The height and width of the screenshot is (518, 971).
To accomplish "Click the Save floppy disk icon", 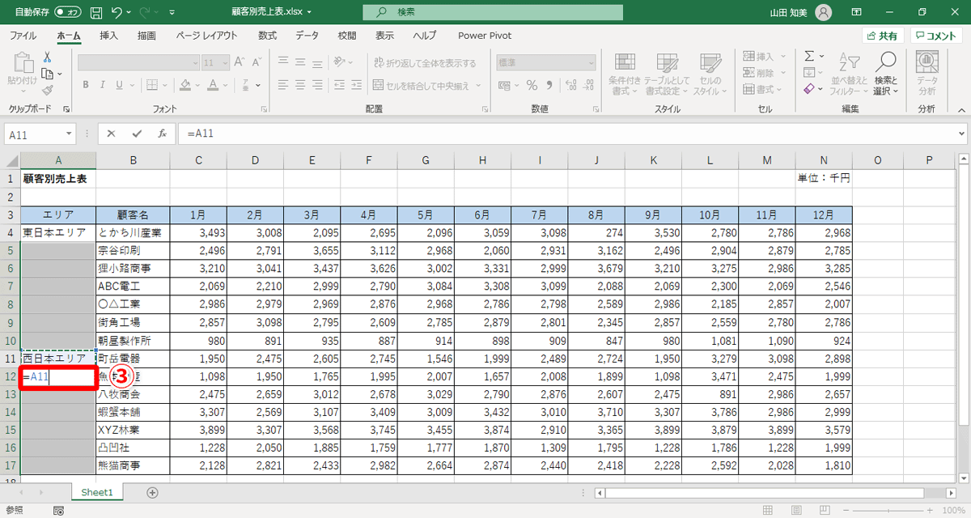I will [96, 13].
